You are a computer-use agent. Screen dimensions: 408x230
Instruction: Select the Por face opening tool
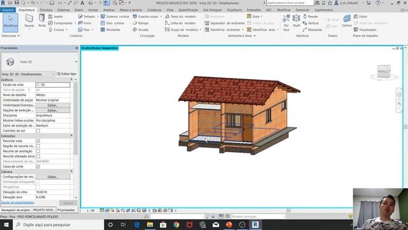tap(286, 23)
